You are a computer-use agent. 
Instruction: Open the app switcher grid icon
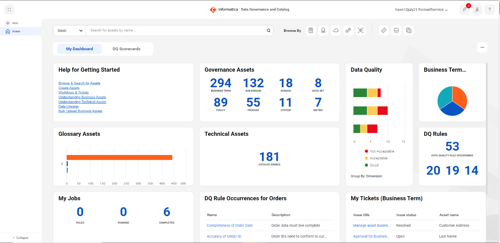[9, 9]
